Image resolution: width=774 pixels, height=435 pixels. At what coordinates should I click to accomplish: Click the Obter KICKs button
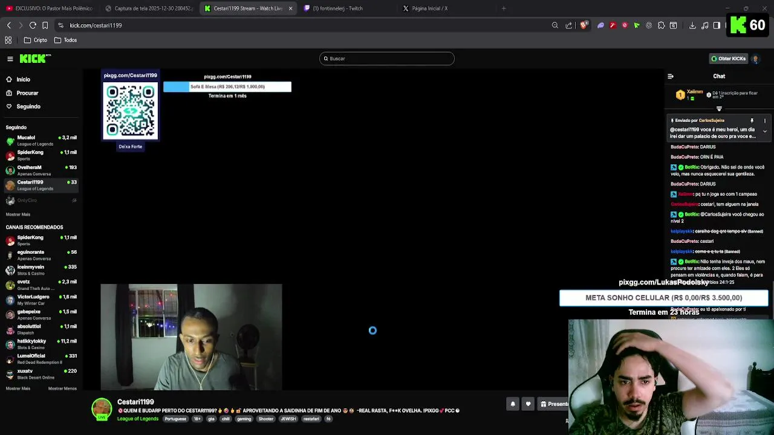click(728, 59)
